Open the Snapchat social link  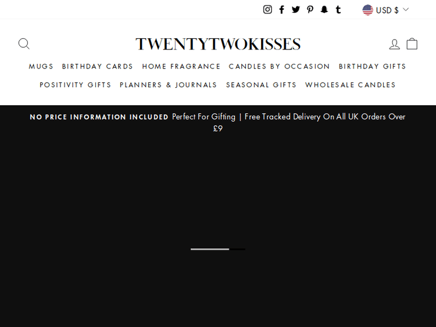click(324, 10)
